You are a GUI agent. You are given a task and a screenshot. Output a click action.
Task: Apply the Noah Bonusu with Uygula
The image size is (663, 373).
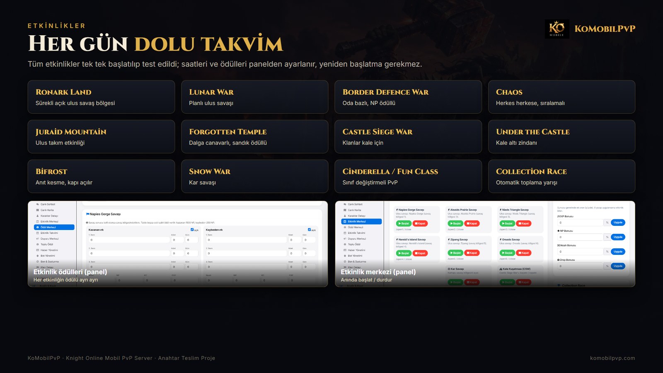tap(618, 252)
